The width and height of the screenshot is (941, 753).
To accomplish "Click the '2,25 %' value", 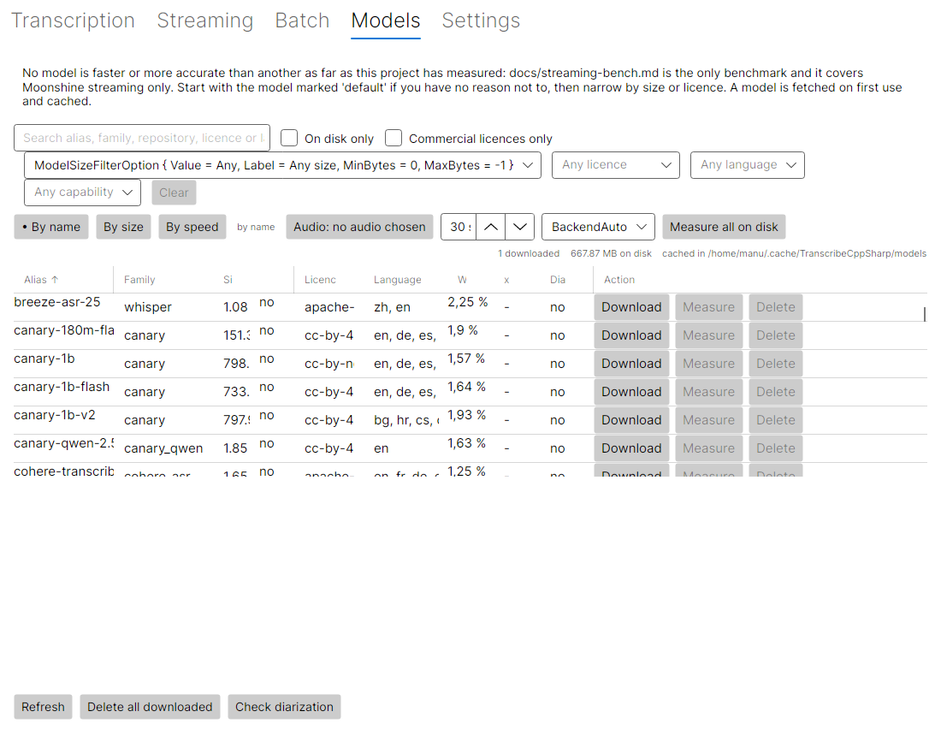I will point(467,302).
